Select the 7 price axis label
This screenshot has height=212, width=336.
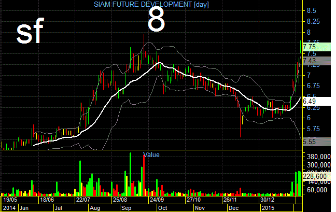click(x=309, y=75)
